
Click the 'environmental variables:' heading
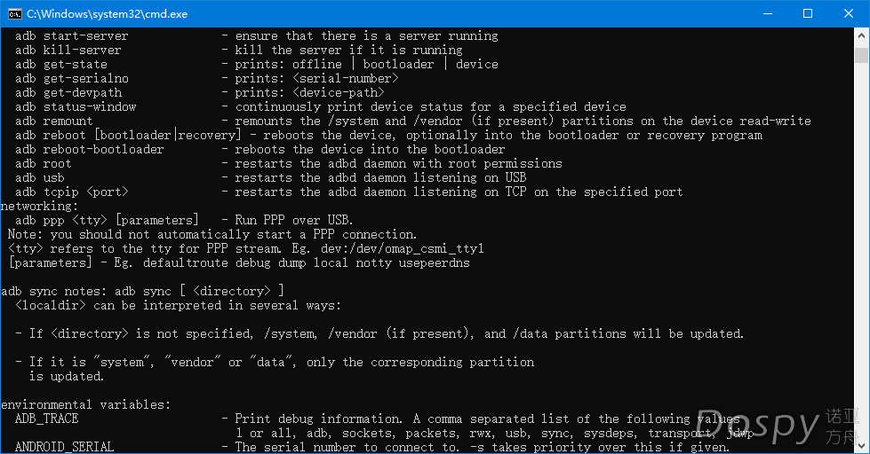tap(86, 404)
